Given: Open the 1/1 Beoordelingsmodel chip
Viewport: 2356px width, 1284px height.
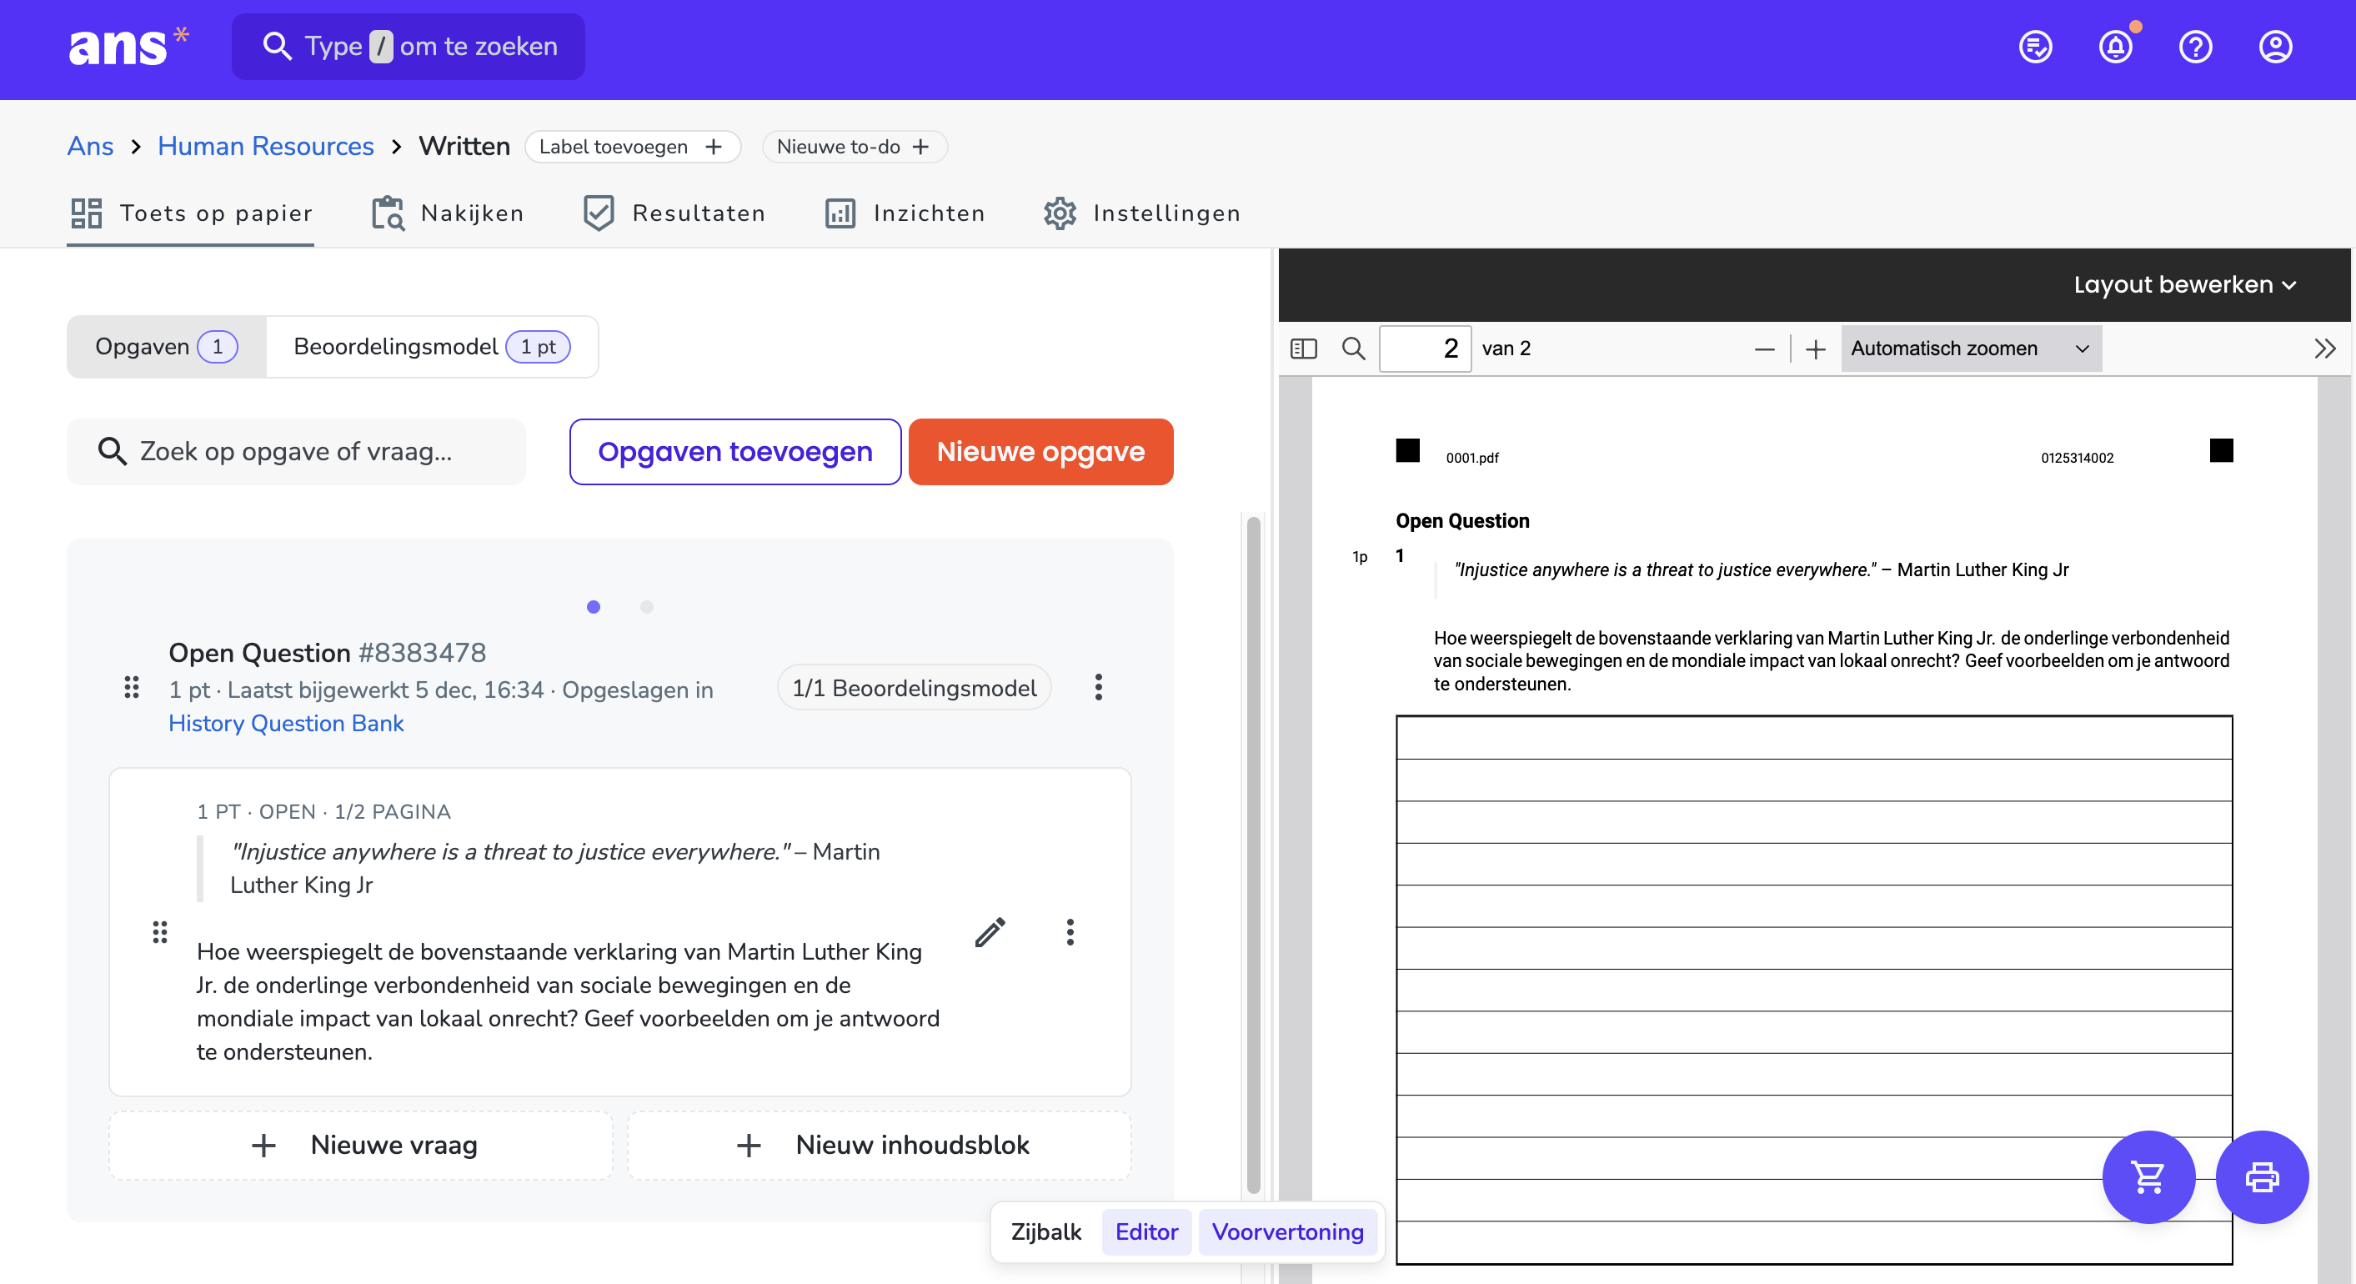Looking at the screenshot, I should point(914,687).
